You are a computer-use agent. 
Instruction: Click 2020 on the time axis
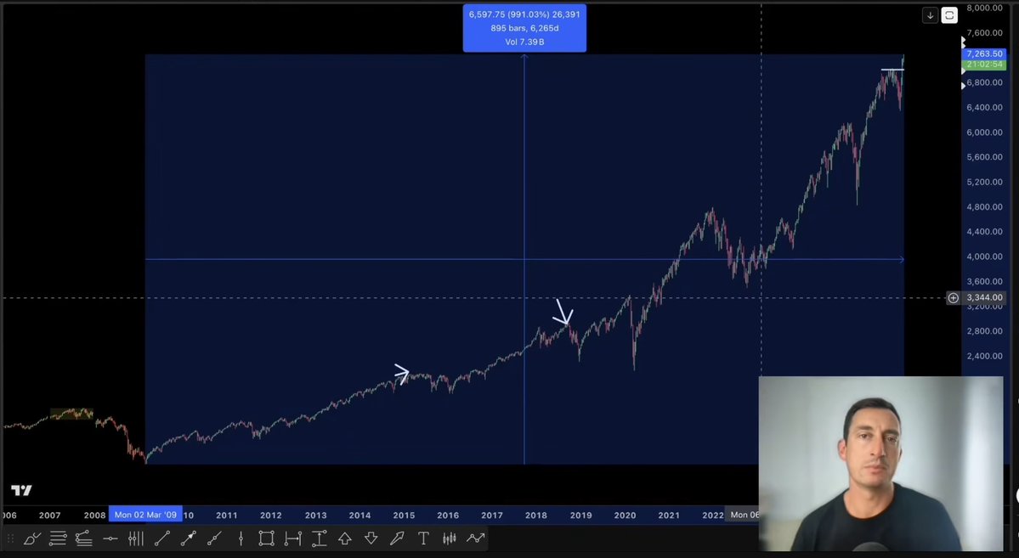click(626, 516)
